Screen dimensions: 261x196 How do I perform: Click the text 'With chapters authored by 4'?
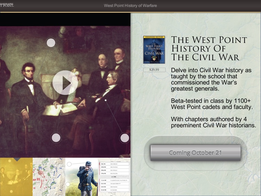point(209,119)
